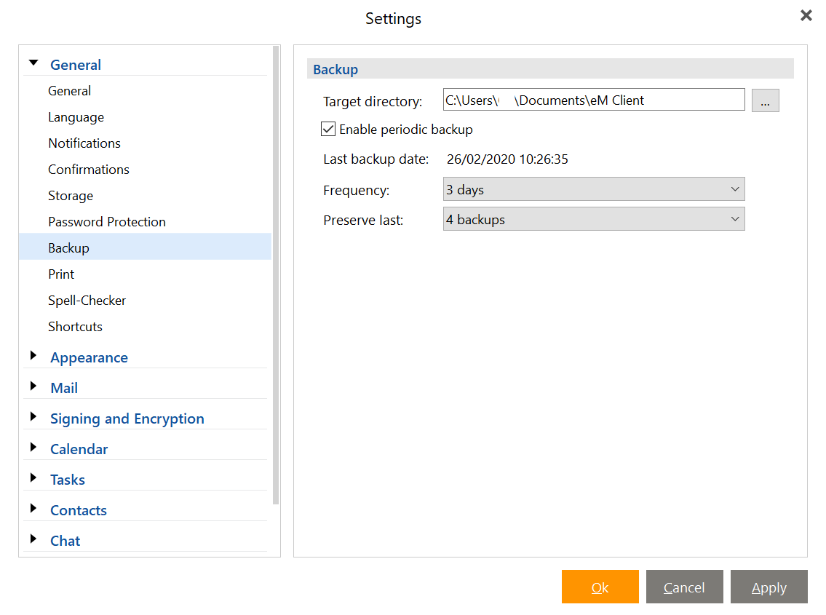Image resolution: width=826 pixels, height=615 pixels.
Task: Confirm settings with the Ok button
Action: coord(600,587)
